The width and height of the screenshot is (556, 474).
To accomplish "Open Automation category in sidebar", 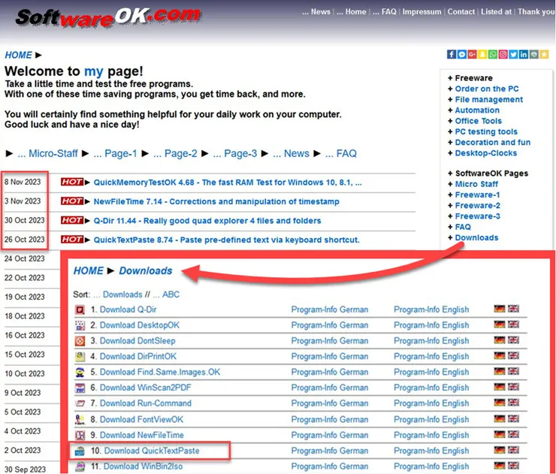I will coord(477,110).
